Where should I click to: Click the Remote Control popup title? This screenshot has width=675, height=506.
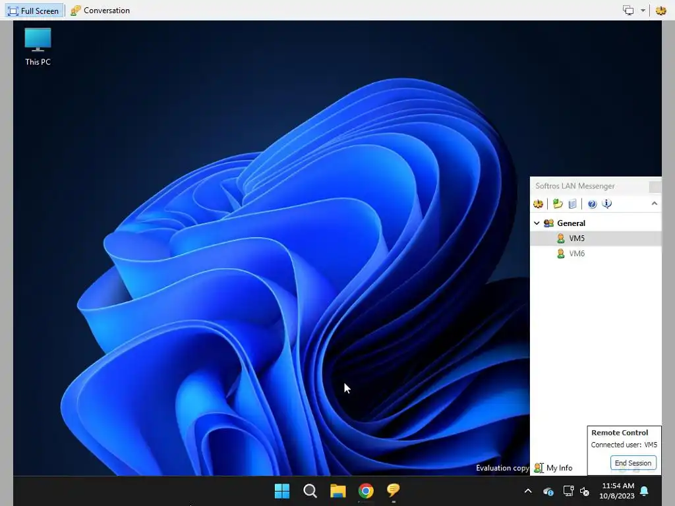coord(620,433)
